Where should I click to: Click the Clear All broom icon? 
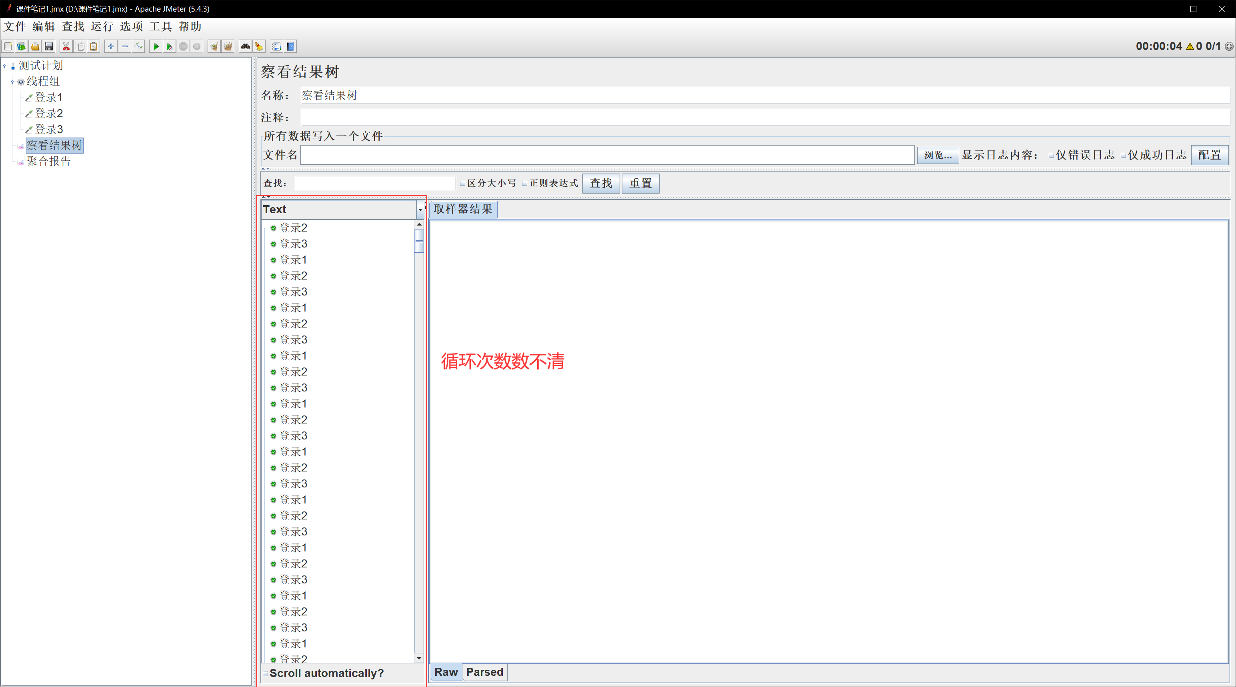228,46
